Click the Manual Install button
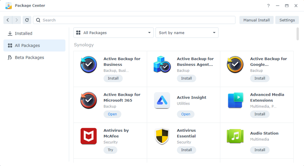Image resolution: width=304 pixels, height=166 pixels. tap(256, 20)
